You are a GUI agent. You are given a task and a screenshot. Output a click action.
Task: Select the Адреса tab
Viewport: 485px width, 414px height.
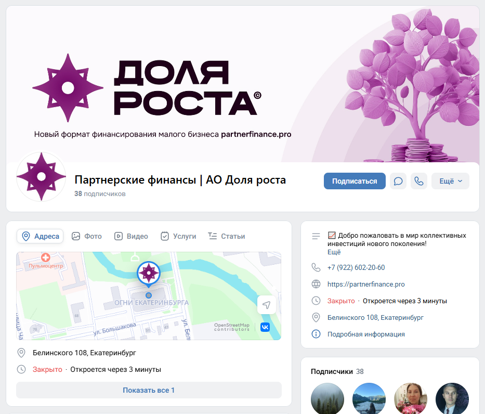[x=40, y=236]
